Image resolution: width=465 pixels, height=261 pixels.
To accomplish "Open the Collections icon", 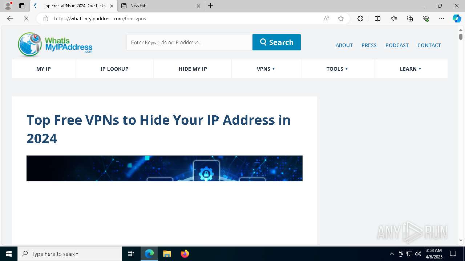I will 410,18.
